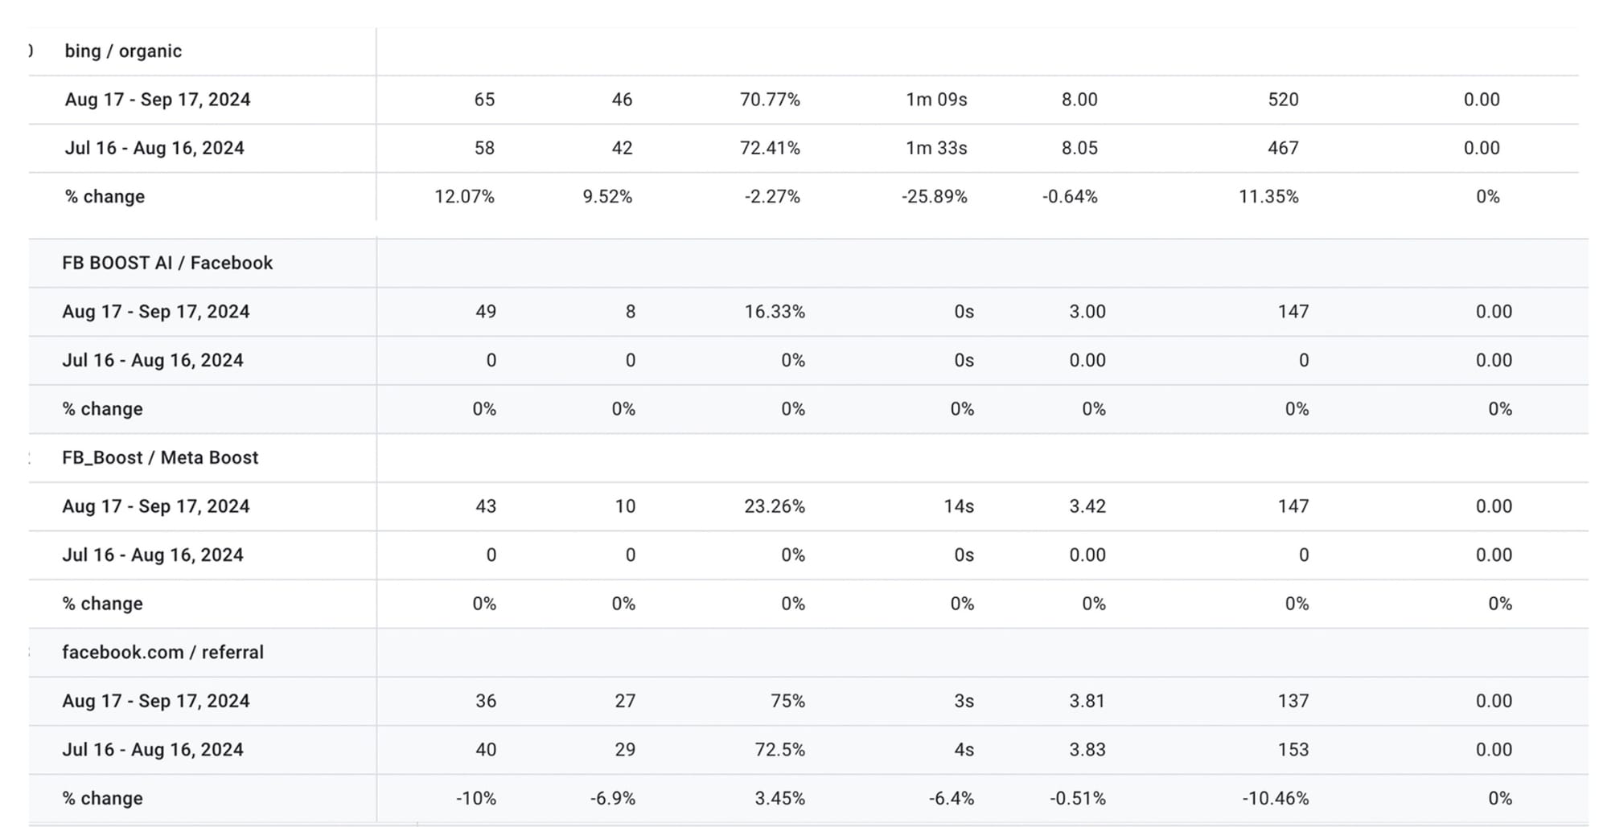Open the FB_Boost / Meta Boost source row

[160, 457]
